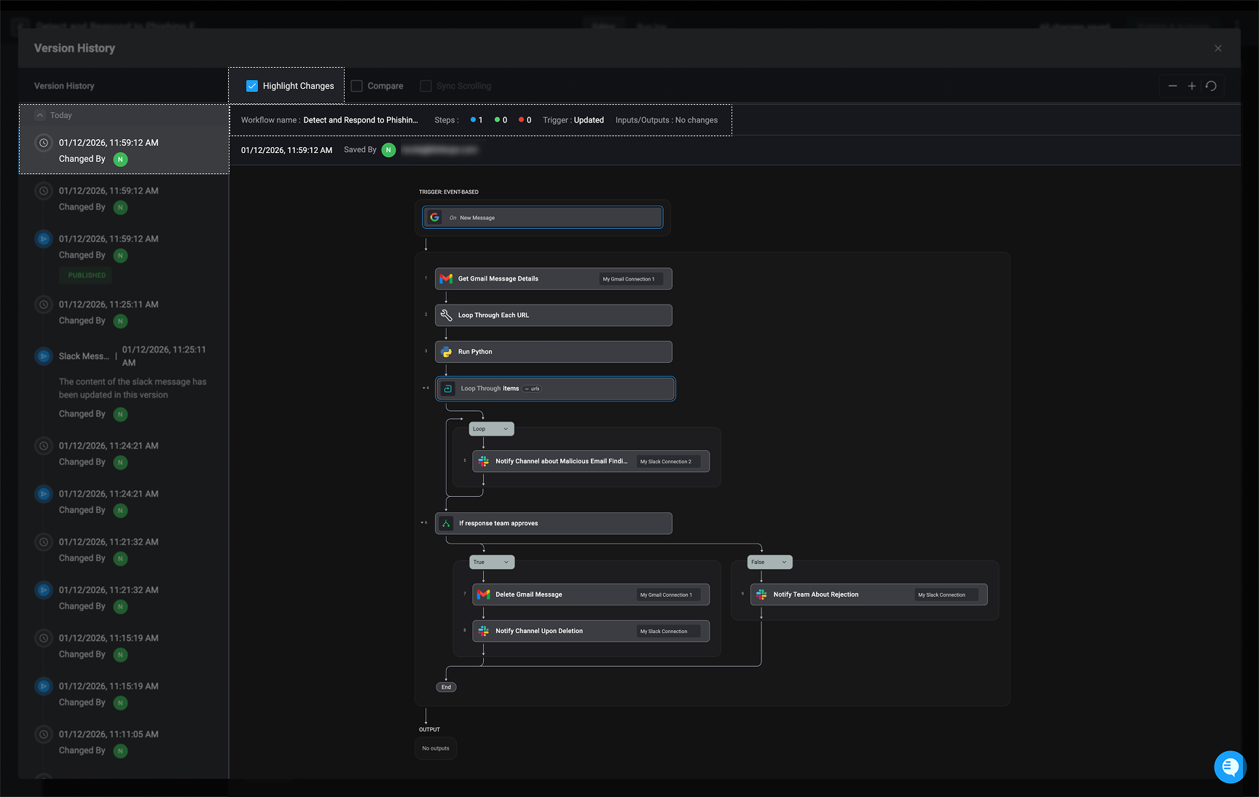Open the chat support bubble

(x=1230, y=767)
